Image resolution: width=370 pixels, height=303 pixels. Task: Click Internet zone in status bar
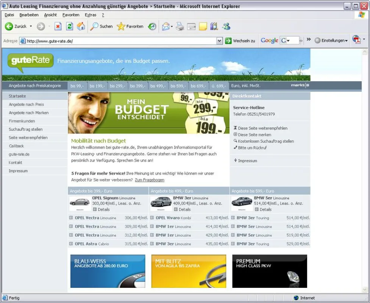pos(304,298)
